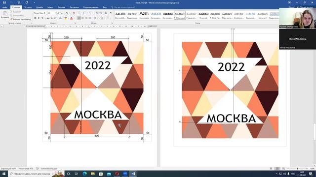Apply multilevel list formatting
Viewport: 316px width, 177px height.
[90, 13]
